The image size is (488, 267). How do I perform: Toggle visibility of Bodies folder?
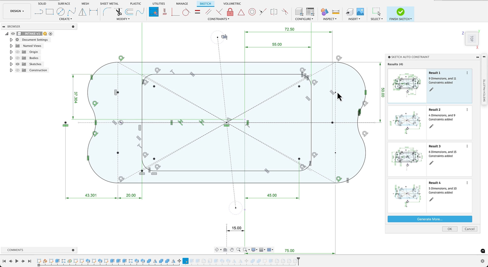(x=18, y=58)
